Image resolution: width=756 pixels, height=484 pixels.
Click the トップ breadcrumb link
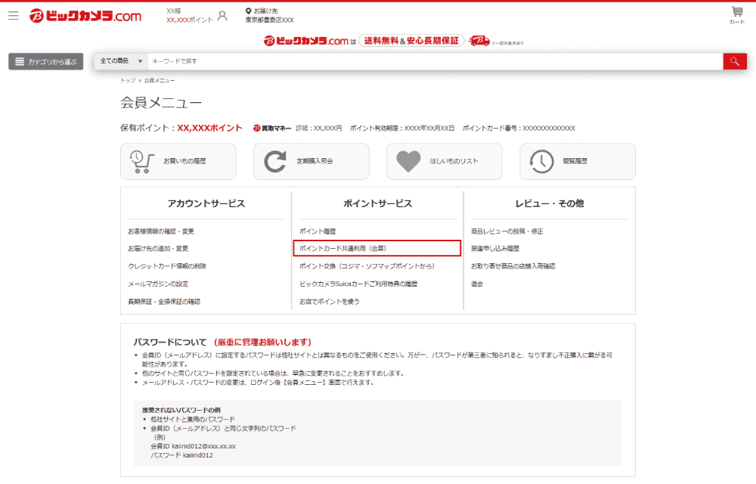pos(128,80)
